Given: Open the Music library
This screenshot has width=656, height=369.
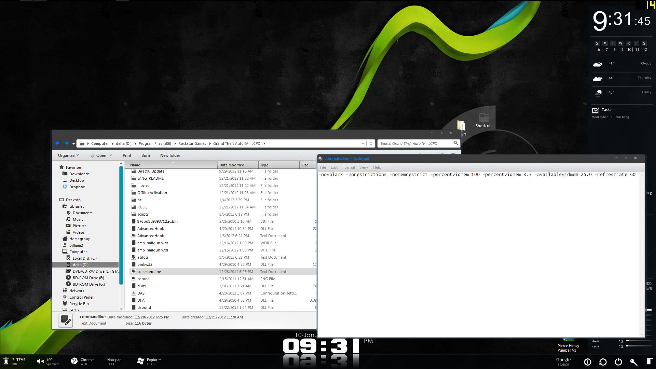Looking at the screenshot, I should (x=78, y=219).
